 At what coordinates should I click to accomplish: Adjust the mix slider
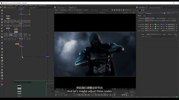click(164, 36)
